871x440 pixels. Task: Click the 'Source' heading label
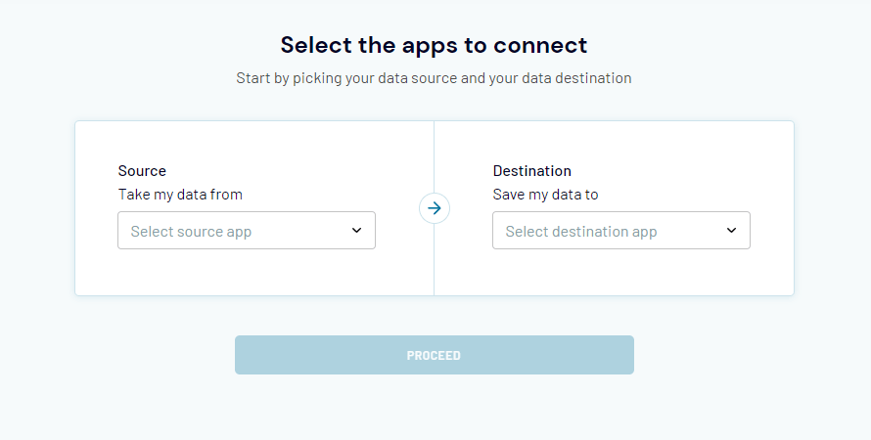(142, 171)
